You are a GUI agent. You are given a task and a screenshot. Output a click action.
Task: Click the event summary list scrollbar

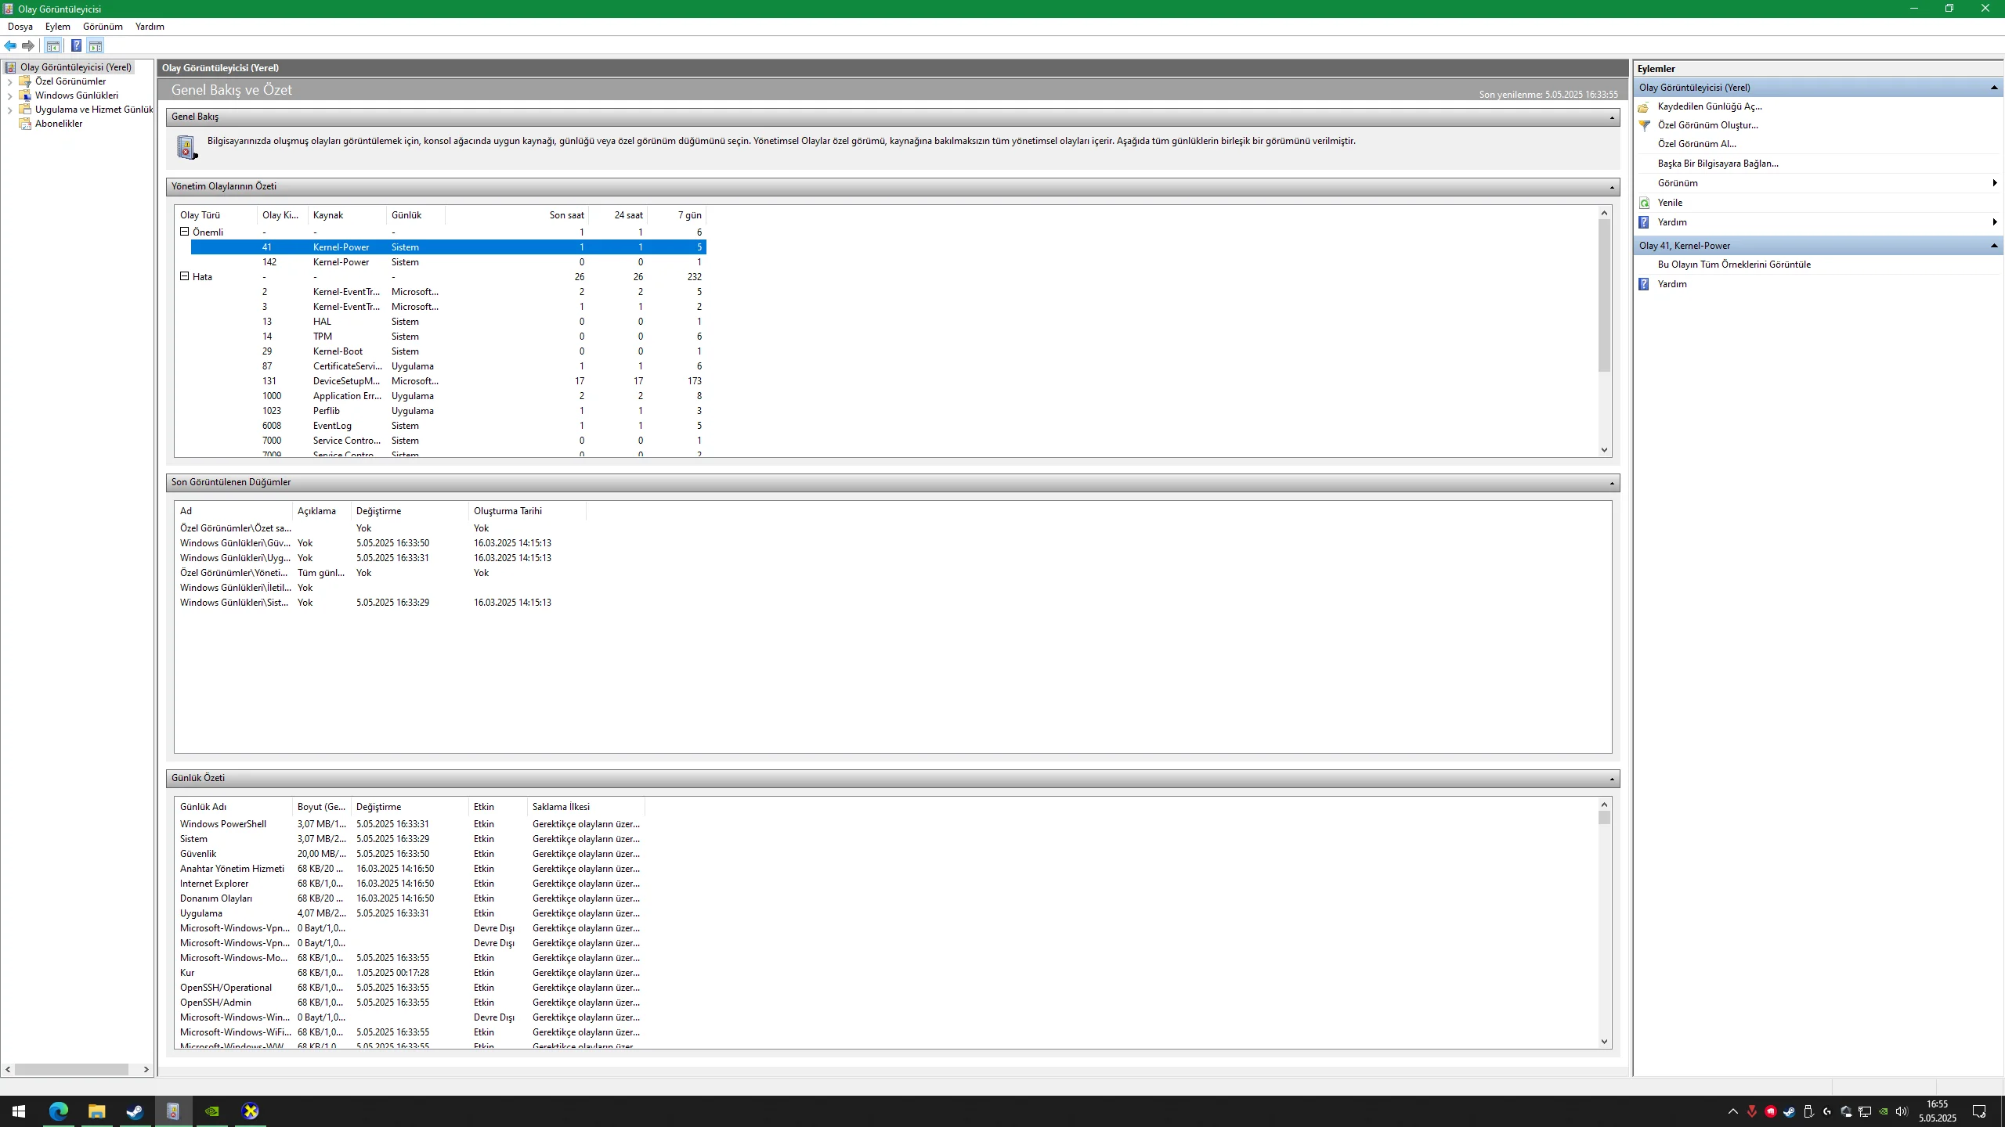point(1604,296)
